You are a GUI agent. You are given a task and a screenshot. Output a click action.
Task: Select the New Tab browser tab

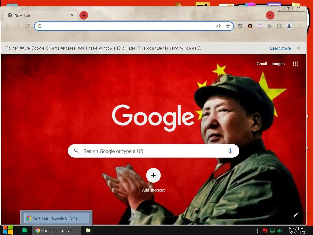[40, 15]
